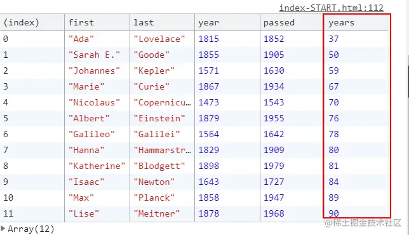Screen dimensions: 409x235
Task: Sort by the first column header
Action: tap(97, 22)
